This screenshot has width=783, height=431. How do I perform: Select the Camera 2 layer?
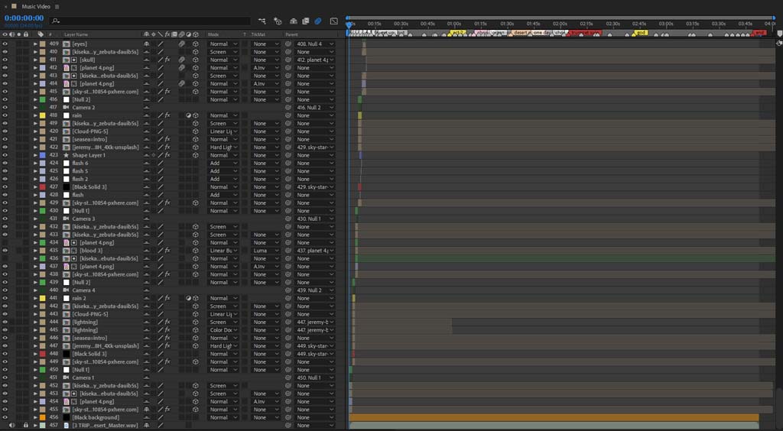83,107
